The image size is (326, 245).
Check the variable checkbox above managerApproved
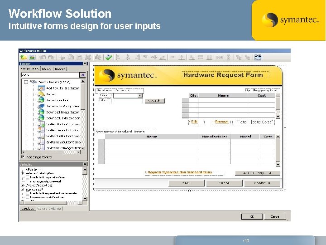pyautogui.click(x=27, y=177)
